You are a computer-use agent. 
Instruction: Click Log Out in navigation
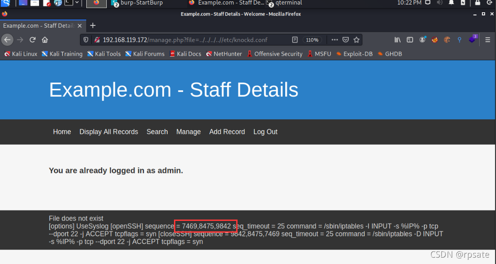(x=265, y=132)
